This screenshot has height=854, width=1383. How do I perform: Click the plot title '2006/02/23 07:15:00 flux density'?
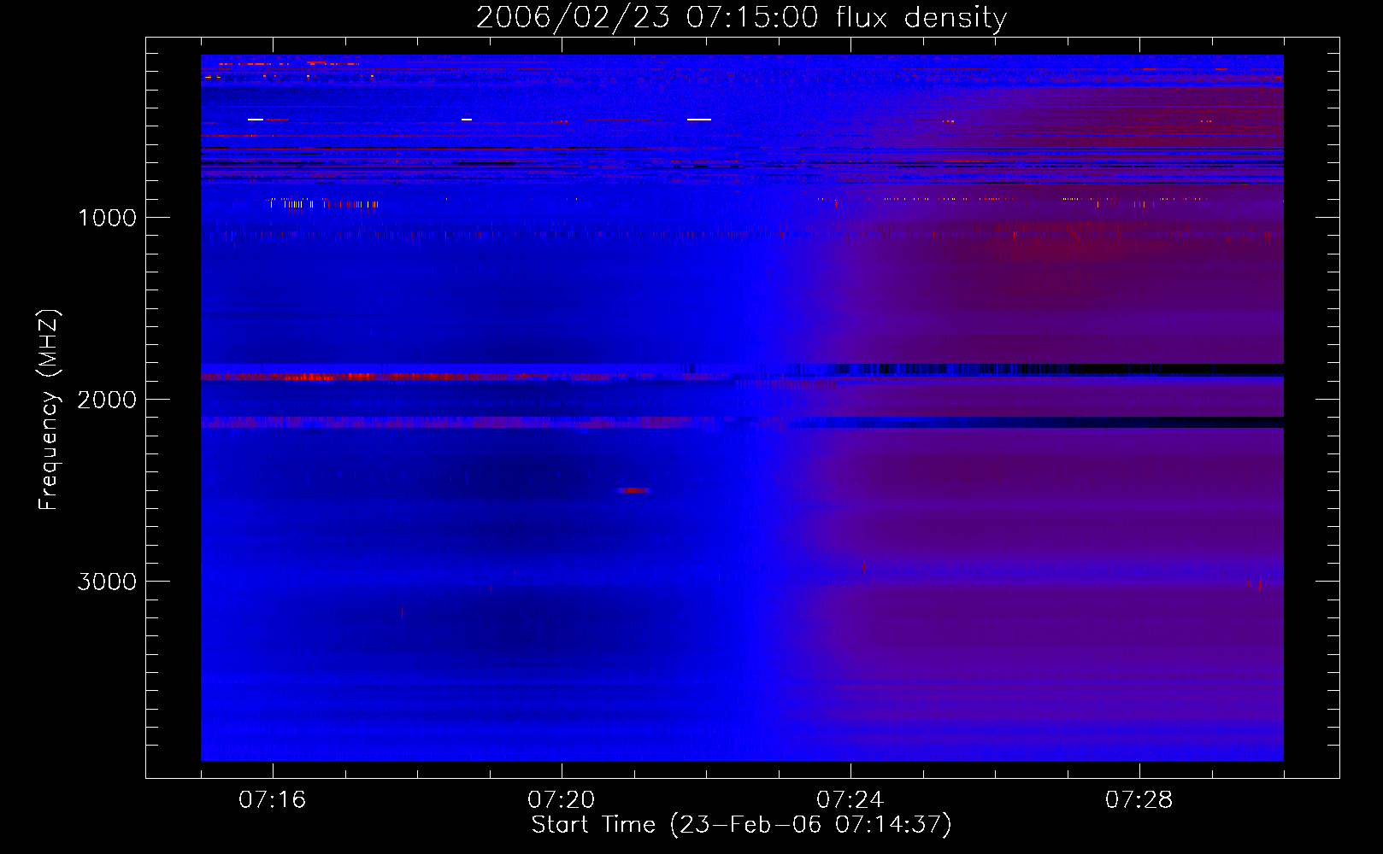click(741, 17)
